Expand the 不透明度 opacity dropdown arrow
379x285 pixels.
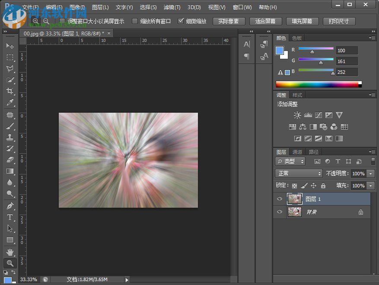click(371, 173)
